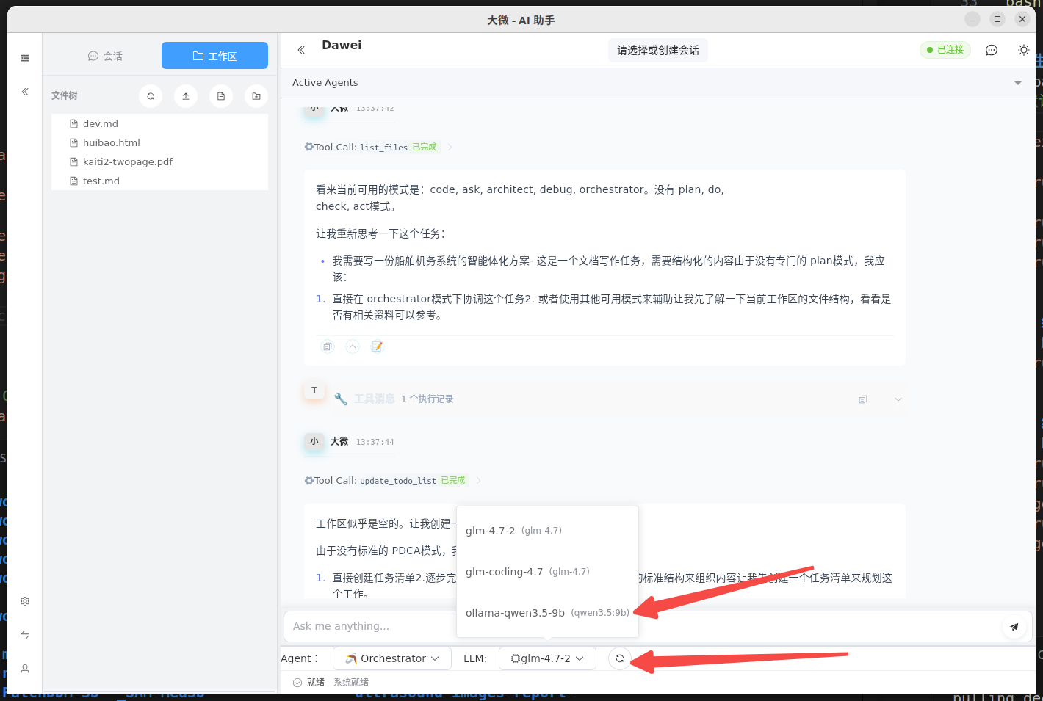Click the 请选择或创建会话 button
Viewport: 1043px width, 701px height.
[657, 50]
